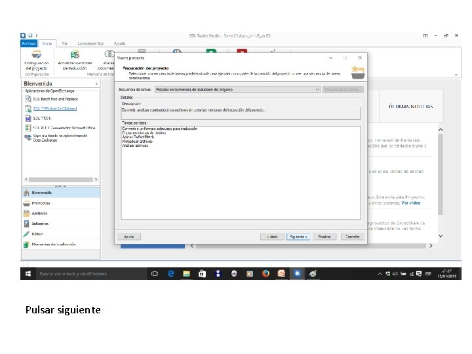This screenshot has height=354, width=472.
Task: Click the save icon in the title bar
Action: 30,35
